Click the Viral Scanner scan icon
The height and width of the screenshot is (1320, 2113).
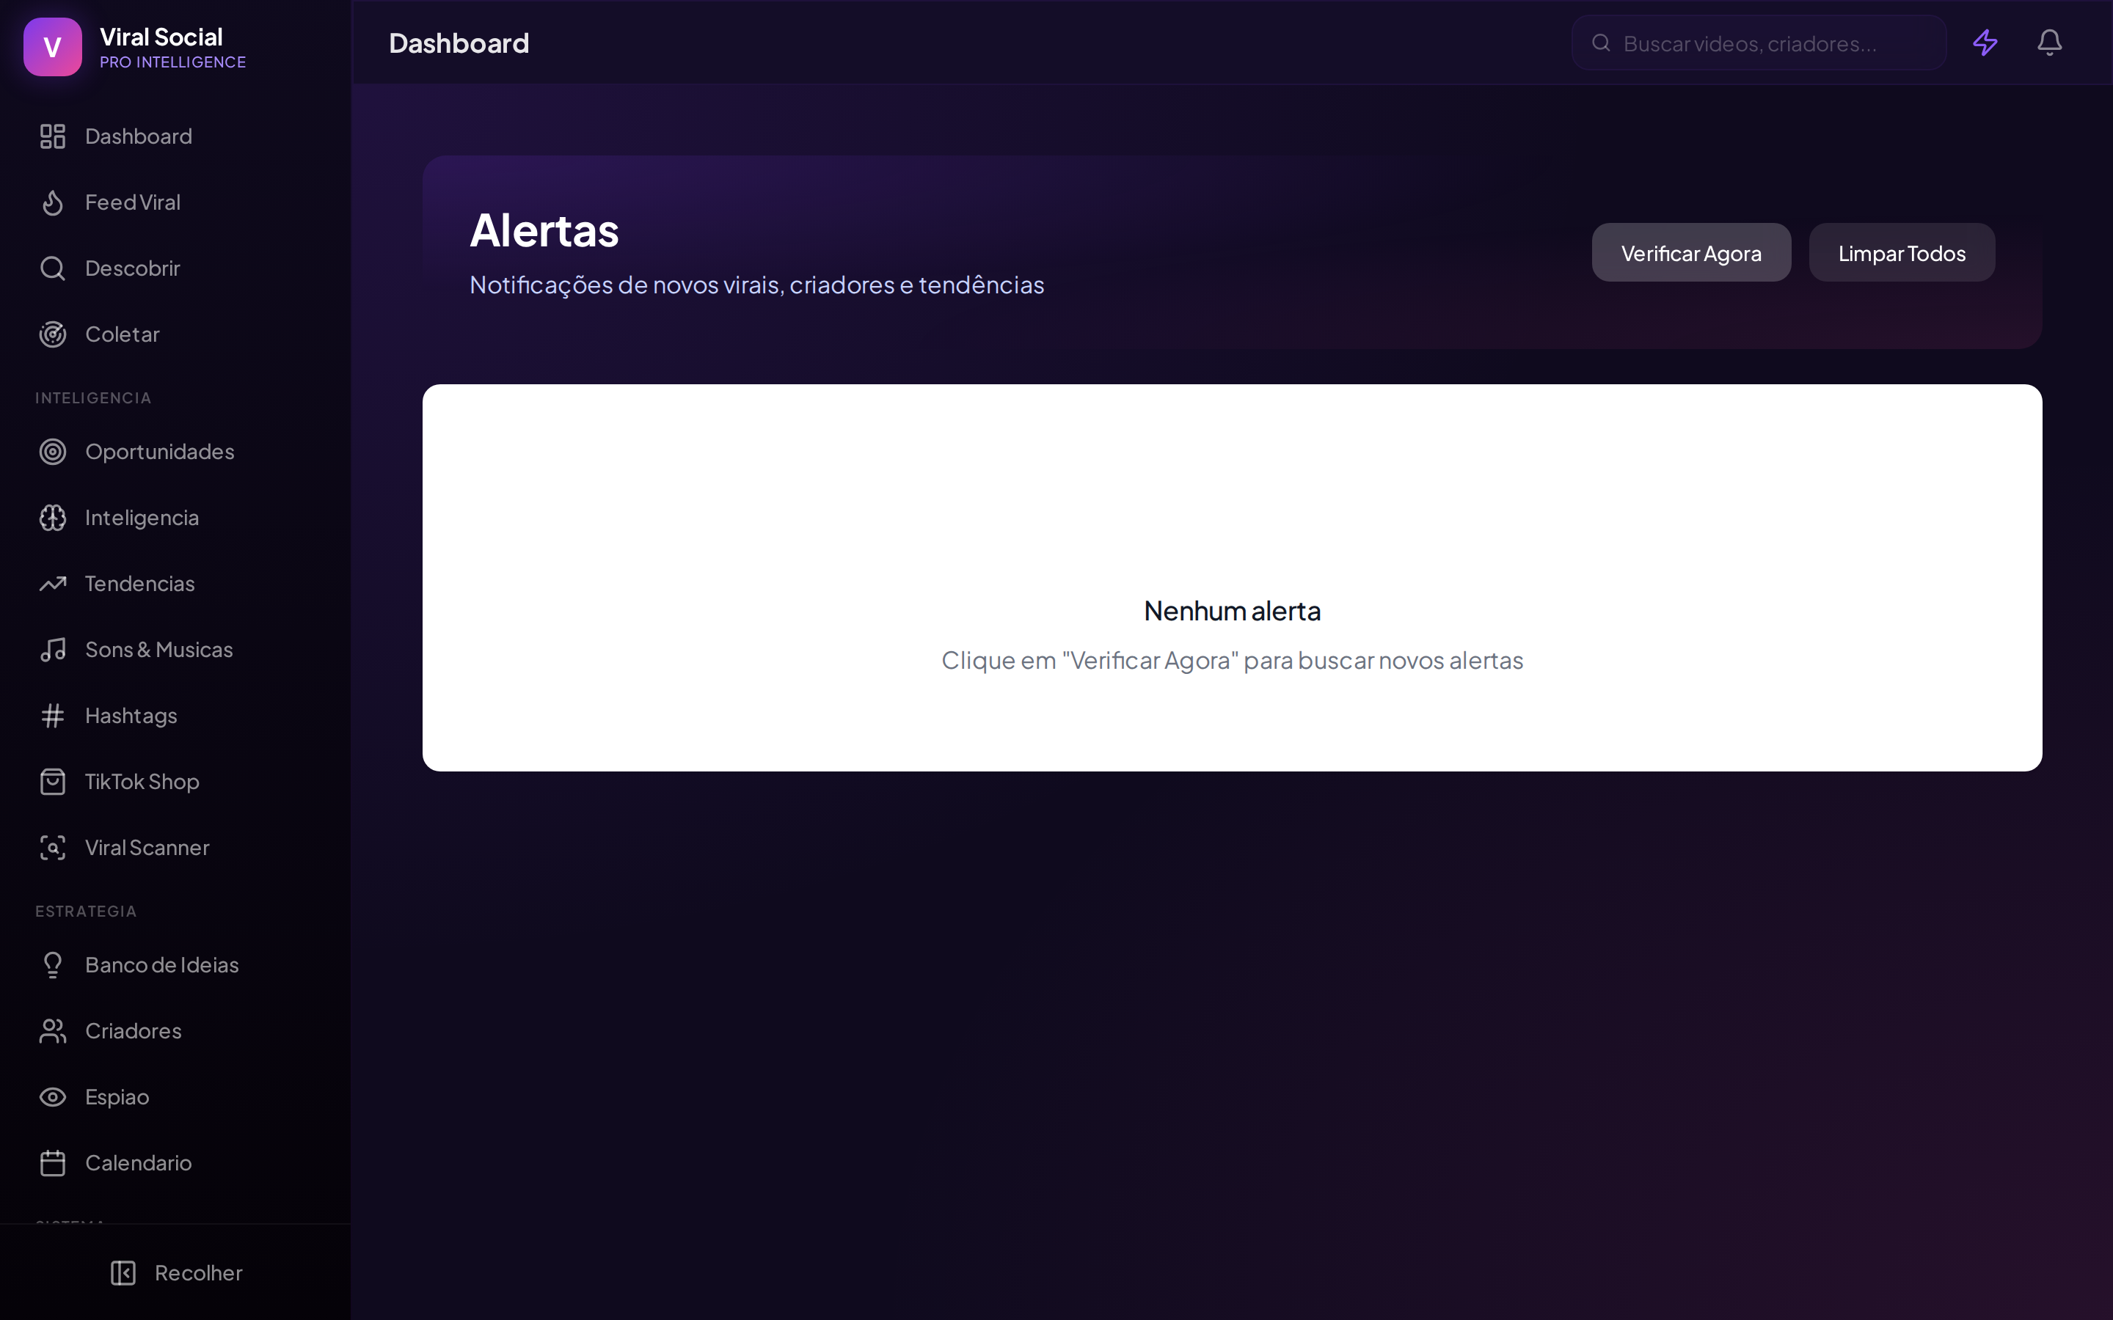coord(52,848)
